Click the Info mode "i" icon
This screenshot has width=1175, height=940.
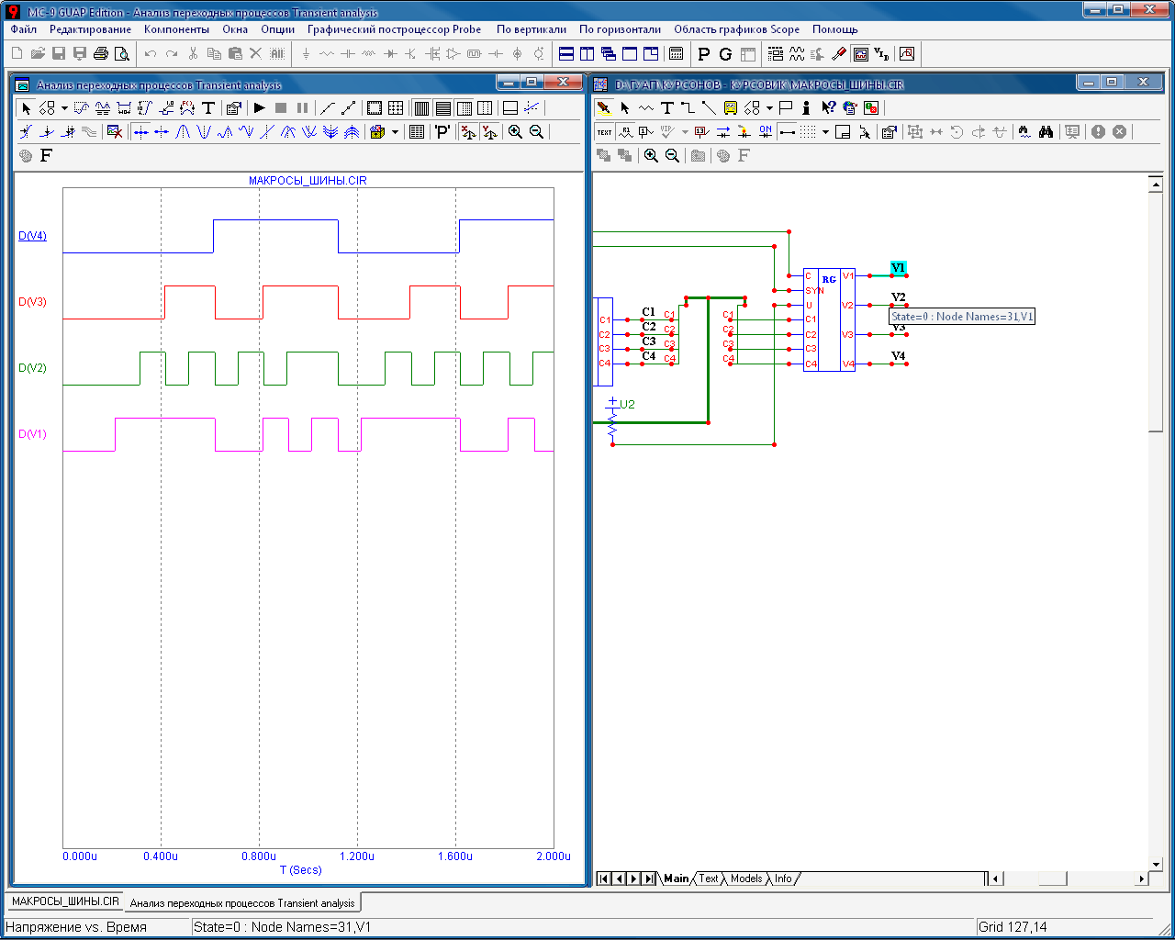tap(806, 108)
